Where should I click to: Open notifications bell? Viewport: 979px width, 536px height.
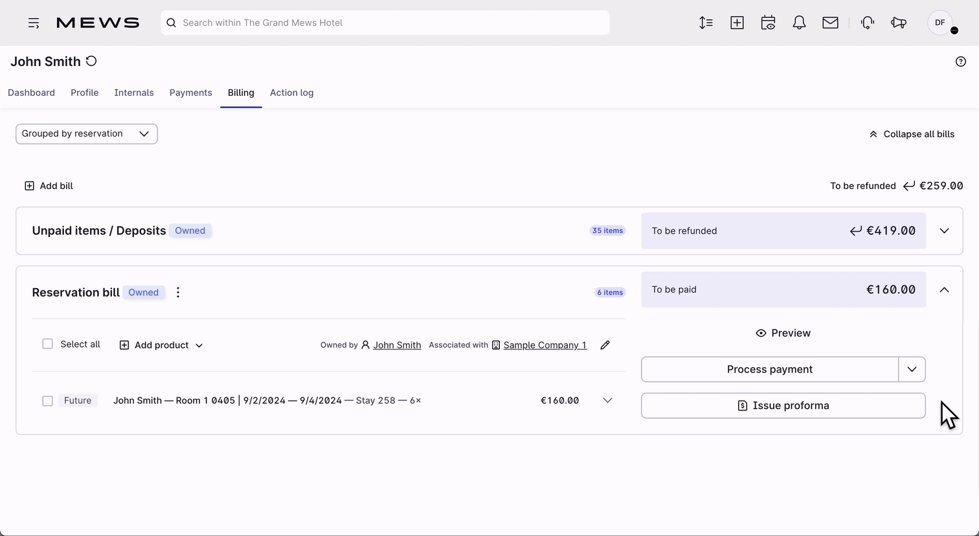pyautogui.click(x=799, y=23)
